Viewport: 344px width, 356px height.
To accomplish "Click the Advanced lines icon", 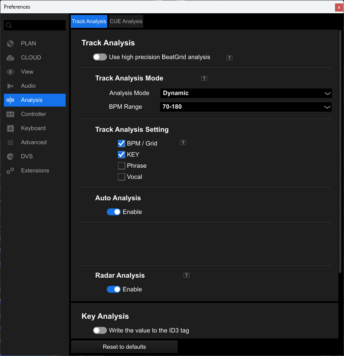I will pos(10,142).
